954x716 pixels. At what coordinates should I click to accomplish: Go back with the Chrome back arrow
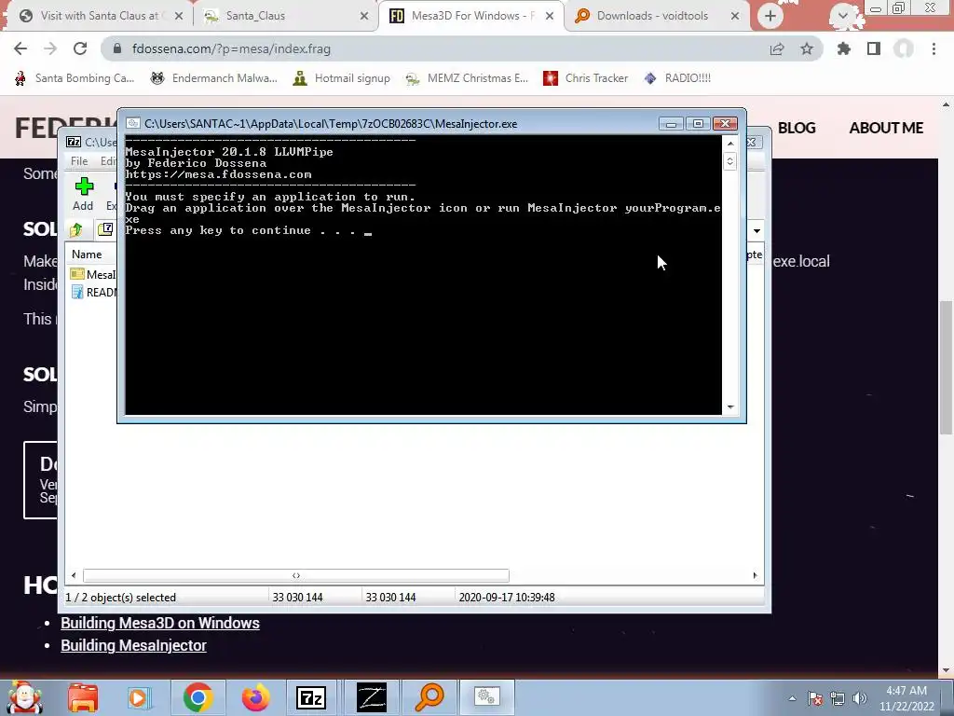(20, 48)
